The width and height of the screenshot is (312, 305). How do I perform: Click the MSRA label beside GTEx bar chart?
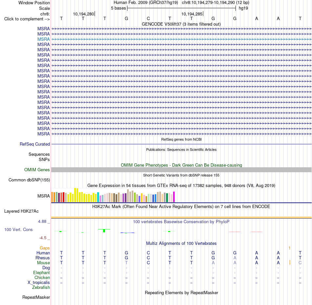(x=44, y=196)
